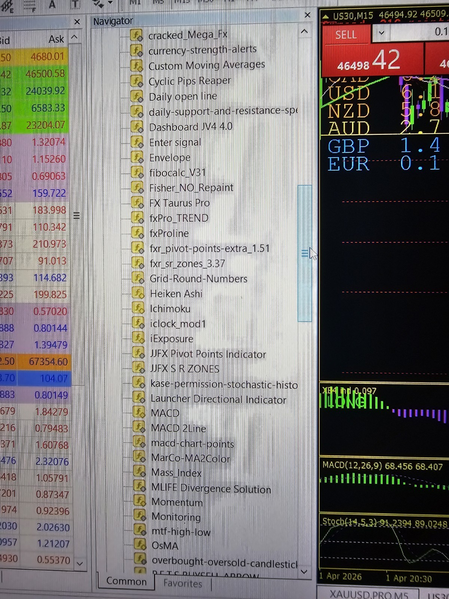
Task: Click the Mass_Index indicator icon
Action: (140, 472)
